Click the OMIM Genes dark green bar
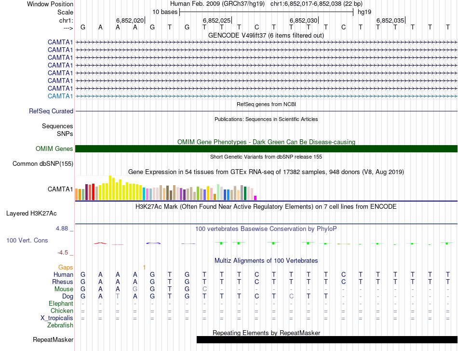The image size is (458, 351). pos(266,148)
